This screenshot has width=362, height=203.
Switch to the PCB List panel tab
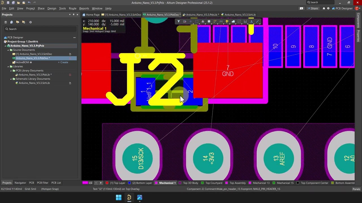pos(56,183)
